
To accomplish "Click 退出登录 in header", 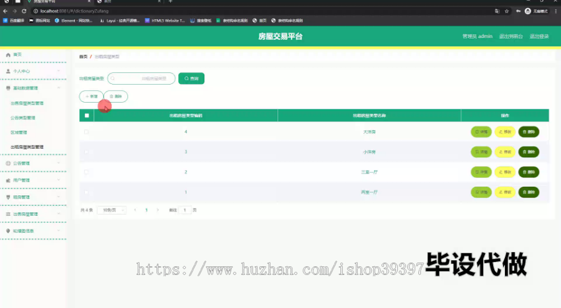I will tap(539, 37).
